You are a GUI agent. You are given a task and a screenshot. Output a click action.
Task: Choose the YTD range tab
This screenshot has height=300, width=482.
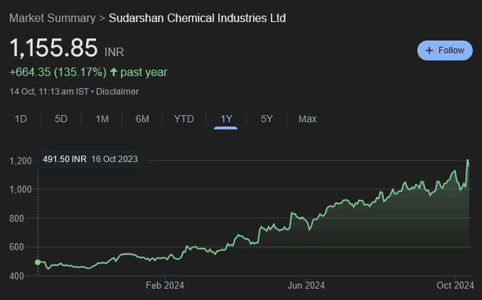point(184,119)
